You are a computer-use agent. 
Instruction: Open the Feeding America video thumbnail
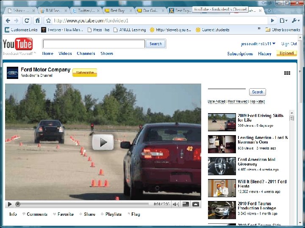pyautogui.click(x=222, y=144)
